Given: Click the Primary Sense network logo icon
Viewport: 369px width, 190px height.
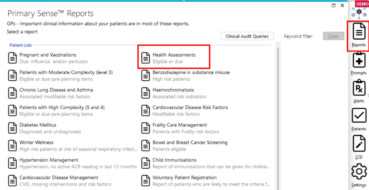Looking at the screenshot, I should tap(359, 13).
